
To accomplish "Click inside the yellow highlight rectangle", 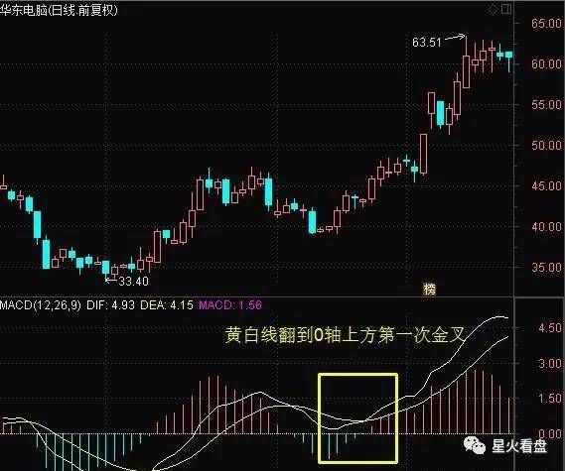I will (x=357, y=418).
